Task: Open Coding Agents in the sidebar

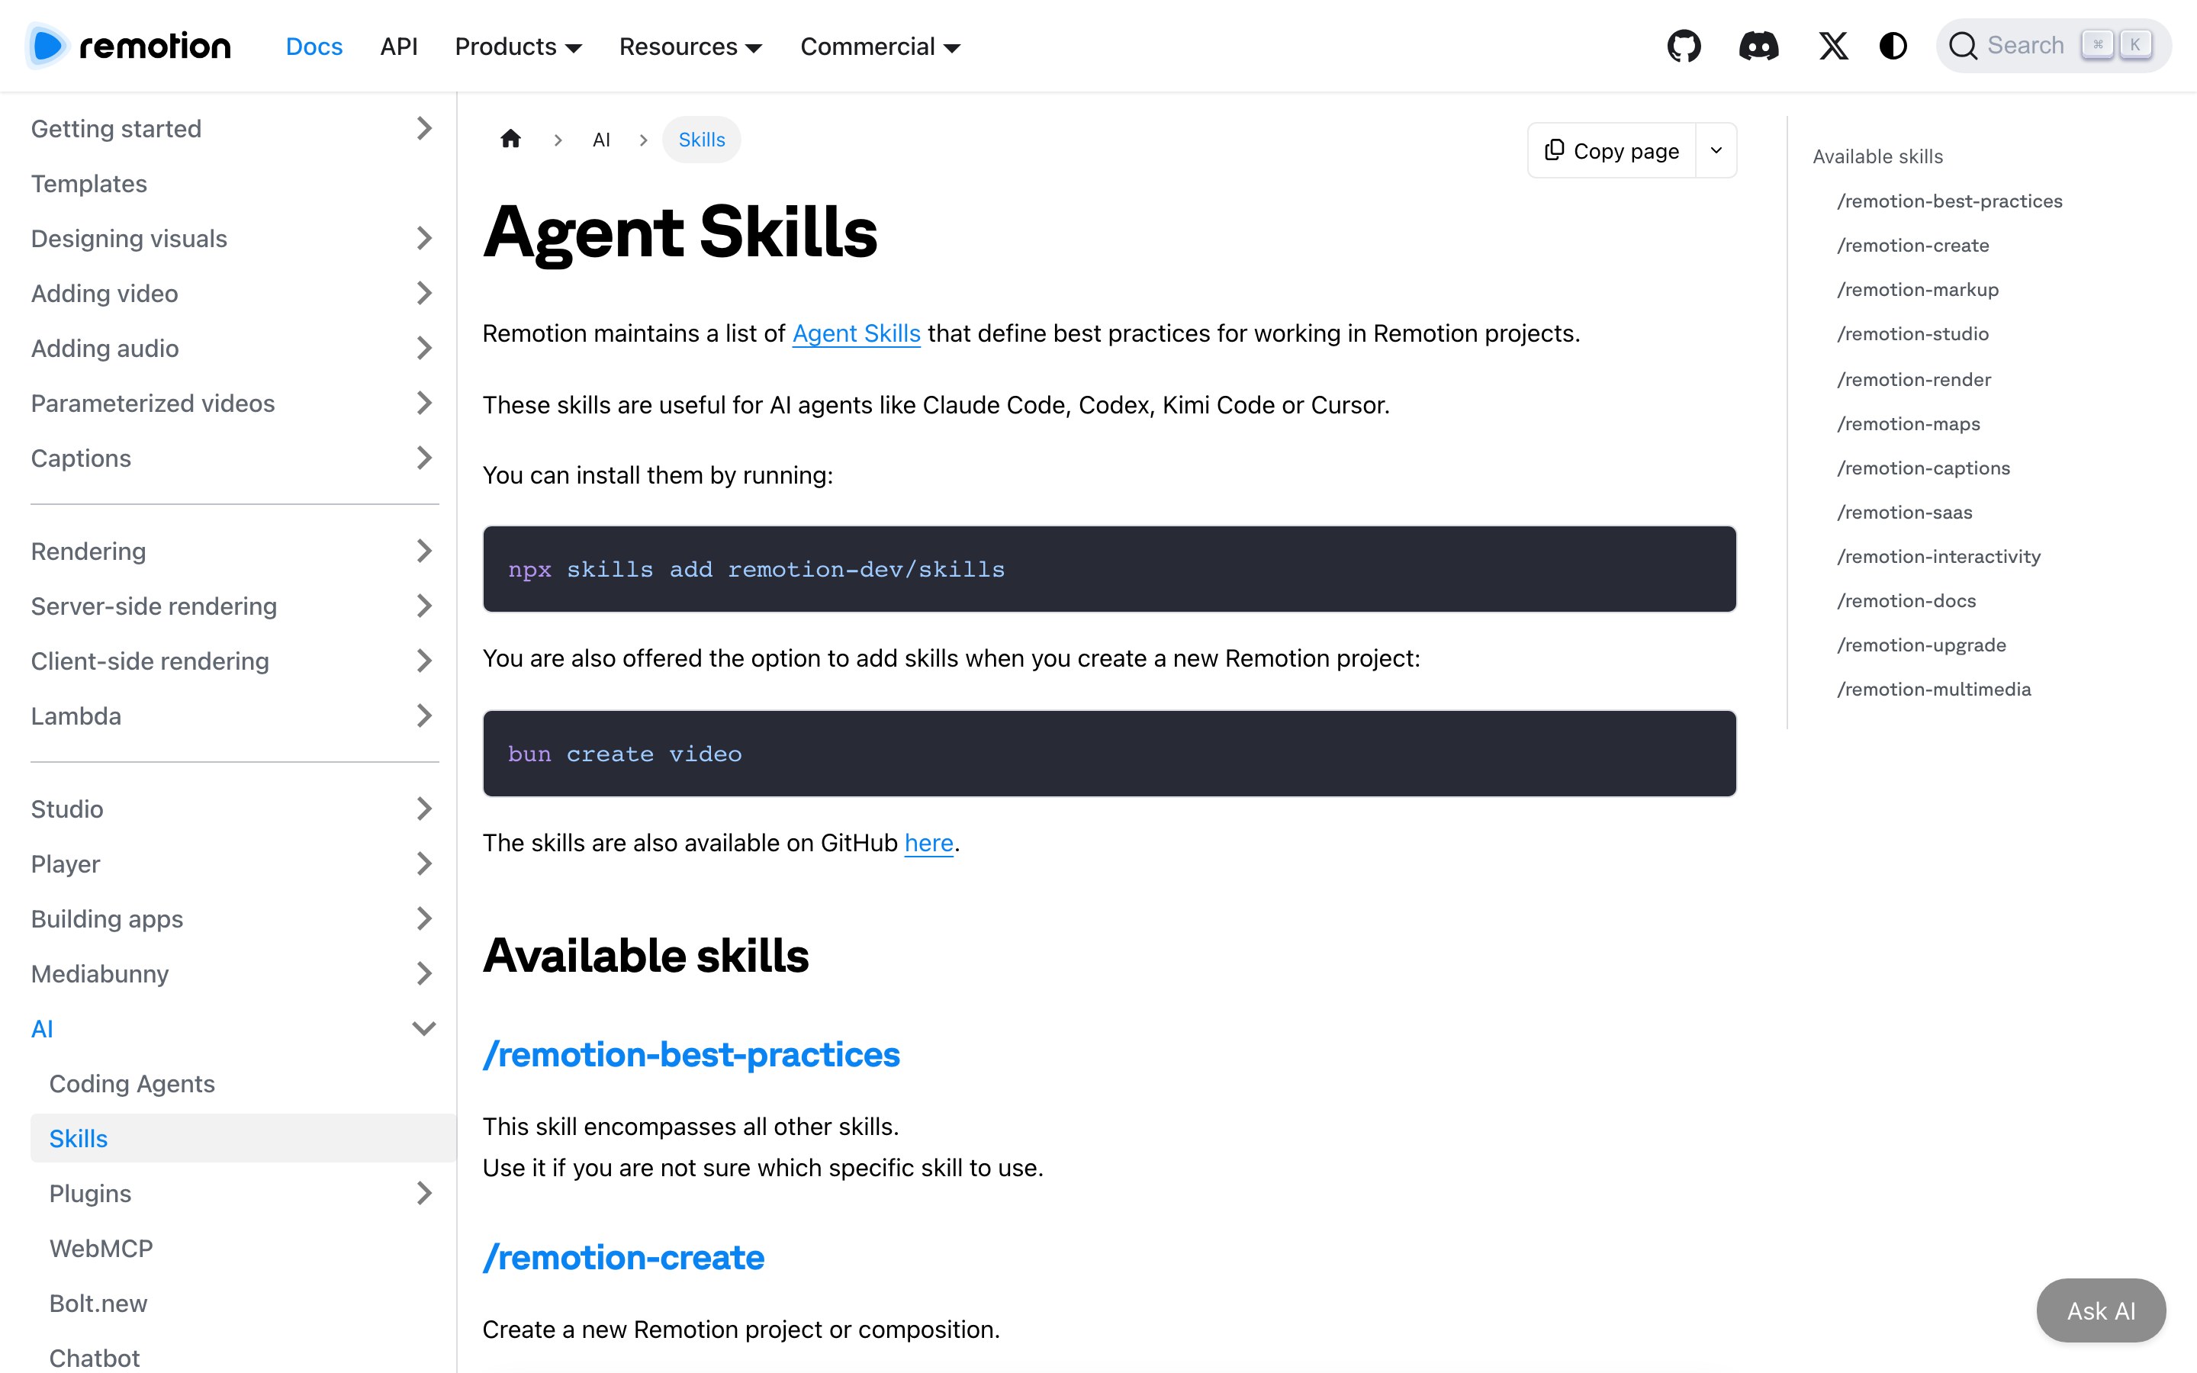Action: 132,1083
